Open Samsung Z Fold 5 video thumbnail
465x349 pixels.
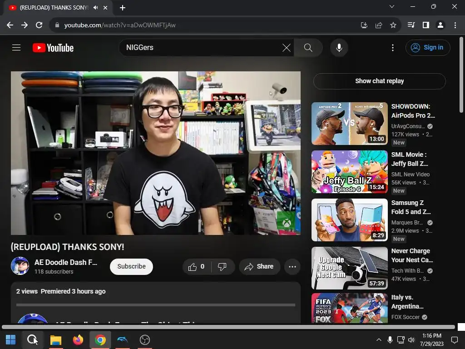(x=349, y=220)
